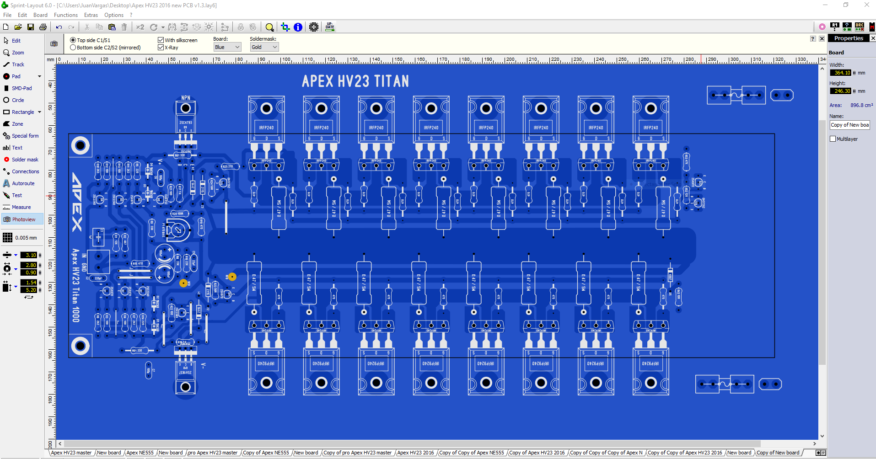This screenshot has width=876, height=459.
Task: Click the Copy icon
Action: pos(99,27)
